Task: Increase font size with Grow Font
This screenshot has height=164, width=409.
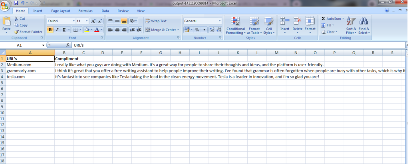Action: 93,21
